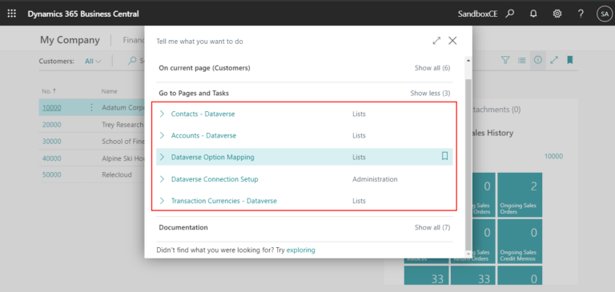615x292 pixels.
Task: Click the My Company title
Action: [x=70, y=40]
